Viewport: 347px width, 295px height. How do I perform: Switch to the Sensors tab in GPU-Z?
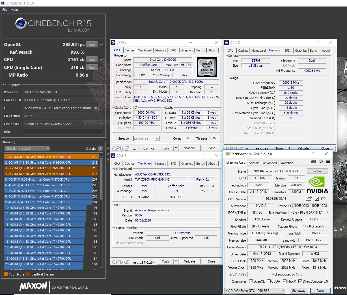click(254, 163)
